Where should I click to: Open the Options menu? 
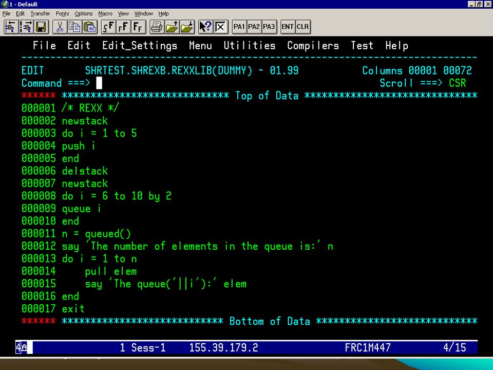coord(84,13)
